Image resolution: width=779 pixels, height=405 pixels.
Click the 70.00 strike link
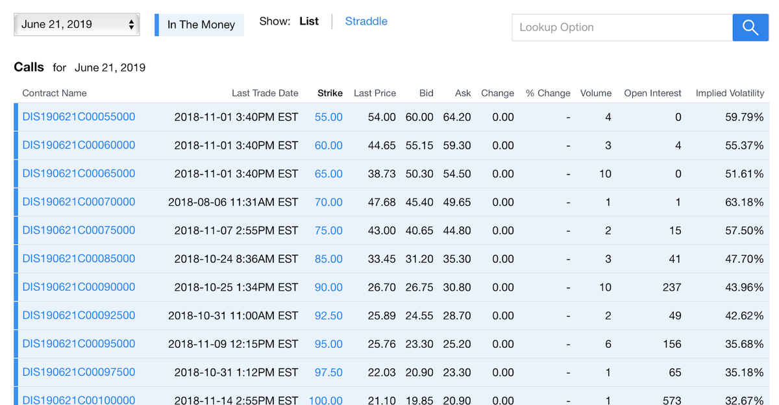328,202
